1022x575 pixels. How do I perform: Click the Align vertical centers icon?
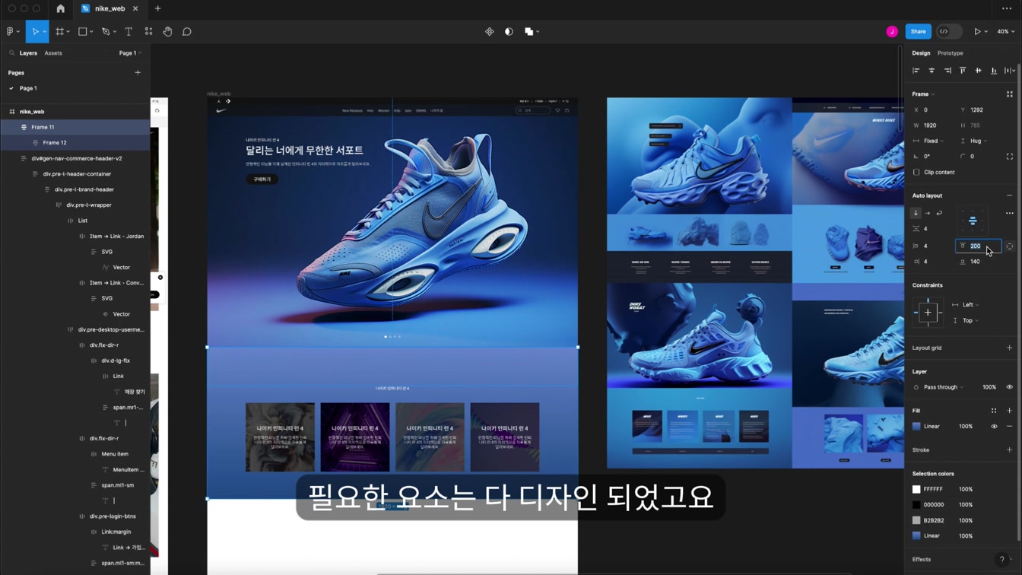(x=978, y=71)
